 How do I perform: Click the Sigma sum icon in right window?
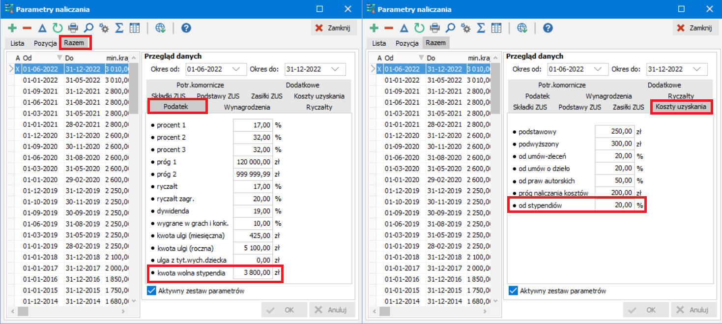pos(481,28)
